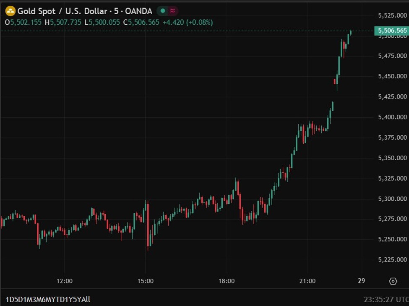The width and height of the screenshot is (409, 306).
Task: Click the green market-open status dot
Action: click(x=163, y=11)
